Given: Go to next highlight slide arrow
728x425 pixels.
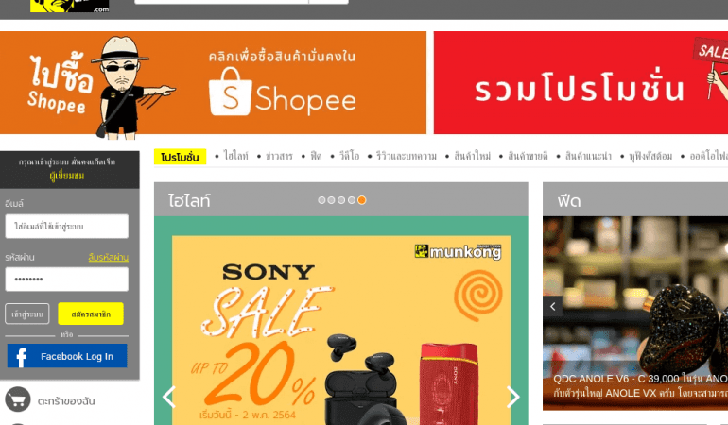Looking at the screenshot, I should pyautogui.click(x=513, y=398).
